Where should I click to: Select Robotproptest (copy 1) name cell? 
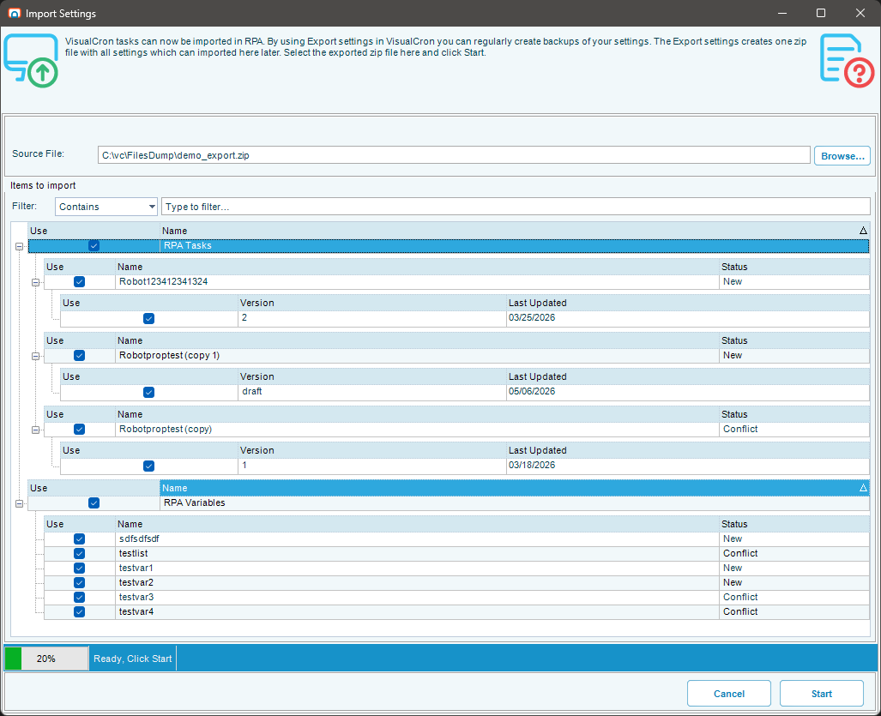pos(417,356)
